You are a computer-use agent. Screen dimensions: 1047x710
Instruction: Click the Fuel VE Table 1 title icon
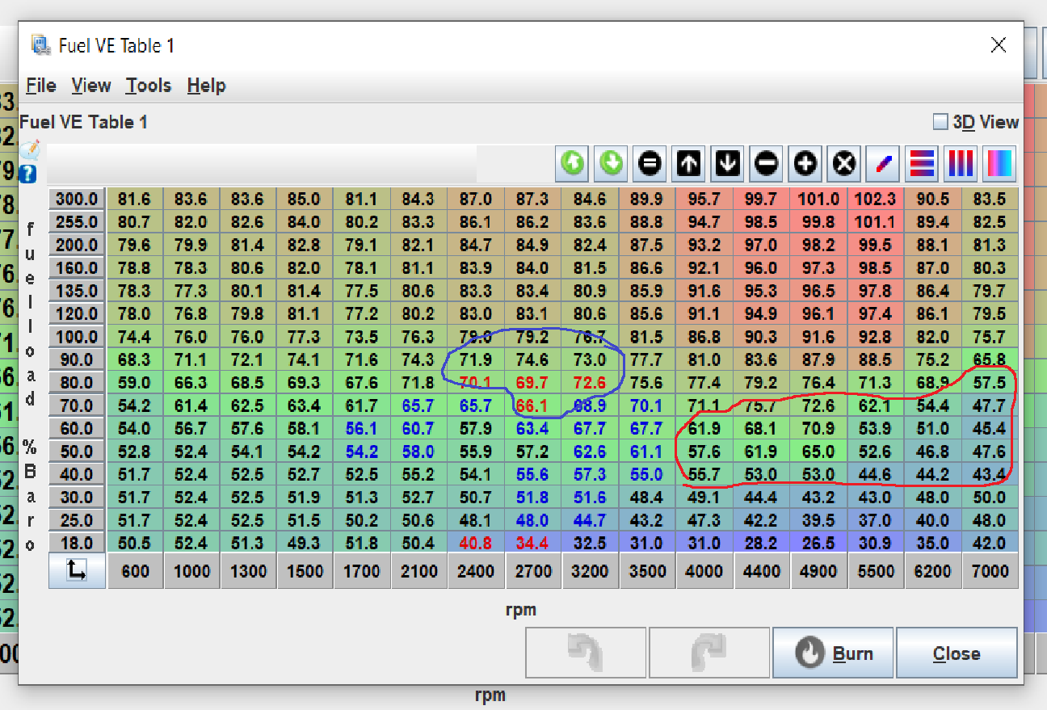[40, 44]
